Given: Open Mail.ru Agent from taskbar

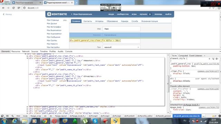Looking at the screenshot, I should click(65, 121).
